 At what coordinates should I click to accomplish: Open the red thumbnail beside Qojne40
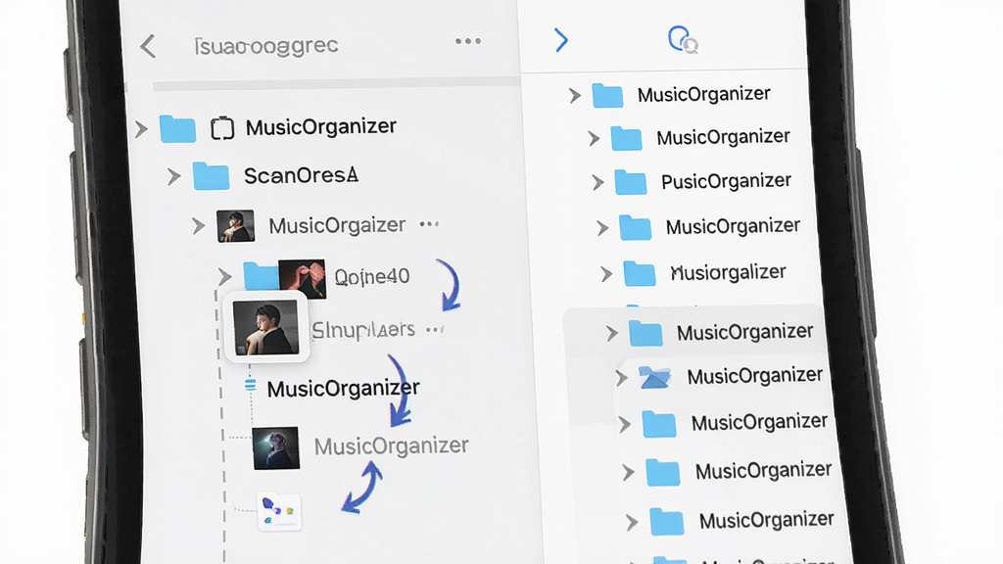point(302,279)
